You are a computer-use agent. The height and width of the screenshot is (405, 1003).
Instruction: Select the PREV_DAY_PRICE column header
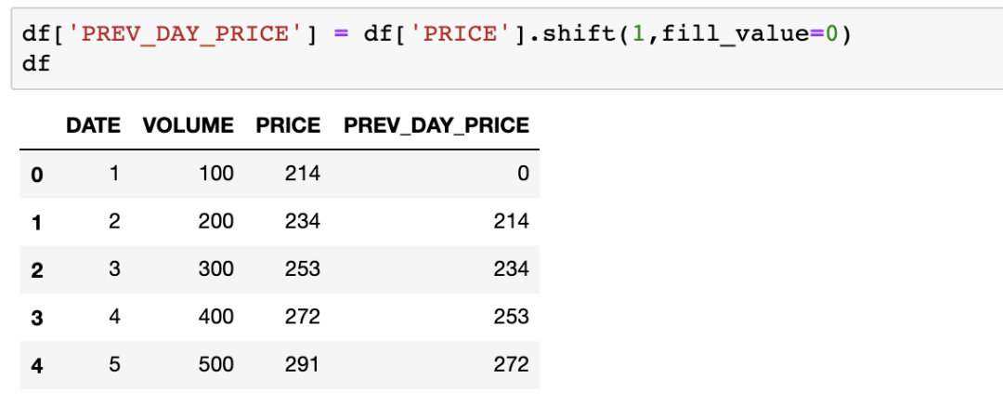point(436,126)
